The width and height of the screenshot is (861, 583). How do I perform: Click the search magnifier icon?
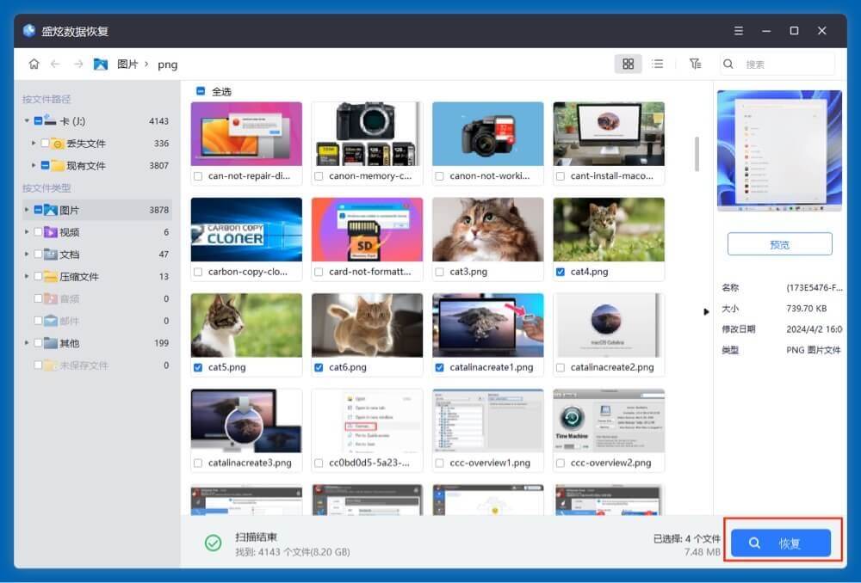(728, 64)
